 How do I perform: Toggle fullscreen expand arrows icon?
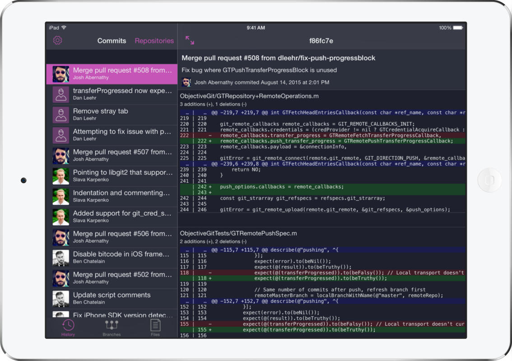click(x=190, y=41)
